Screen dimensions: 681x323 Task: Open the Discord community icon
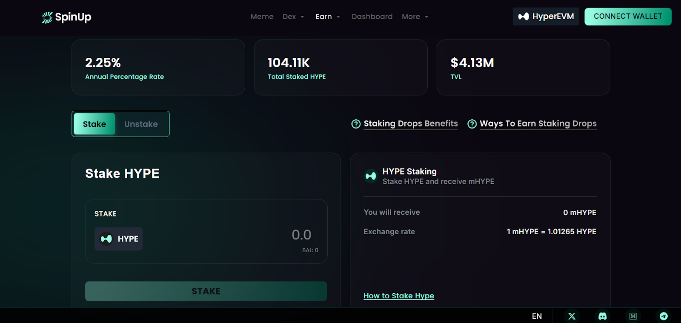602,316
